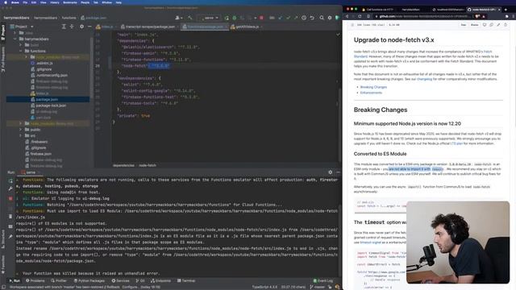The image size is (516, 290).
Task: Click the node-fetch breadcrumb below the editor
Action: pos(147,165)
